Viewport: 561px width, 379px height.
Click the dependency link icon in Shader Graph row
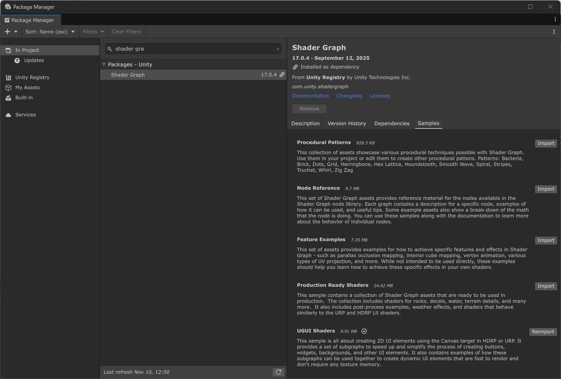click(x=282, y=75)
